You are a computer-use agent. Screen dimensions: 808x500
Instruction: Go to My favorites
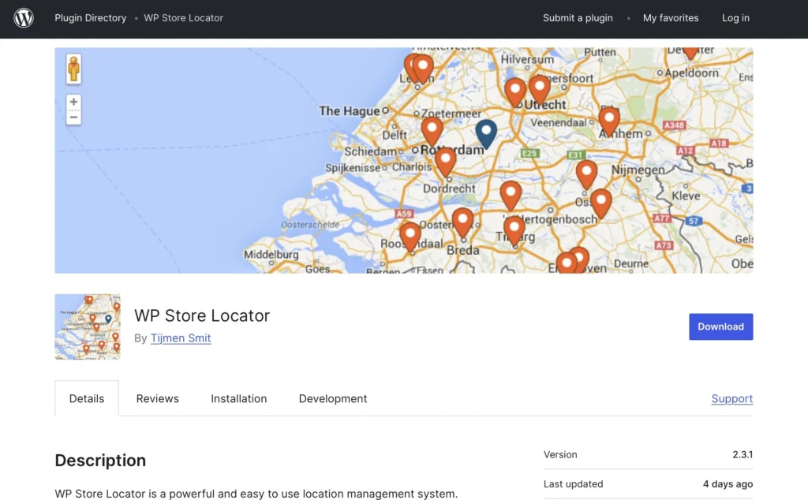[x=671, y=18]
